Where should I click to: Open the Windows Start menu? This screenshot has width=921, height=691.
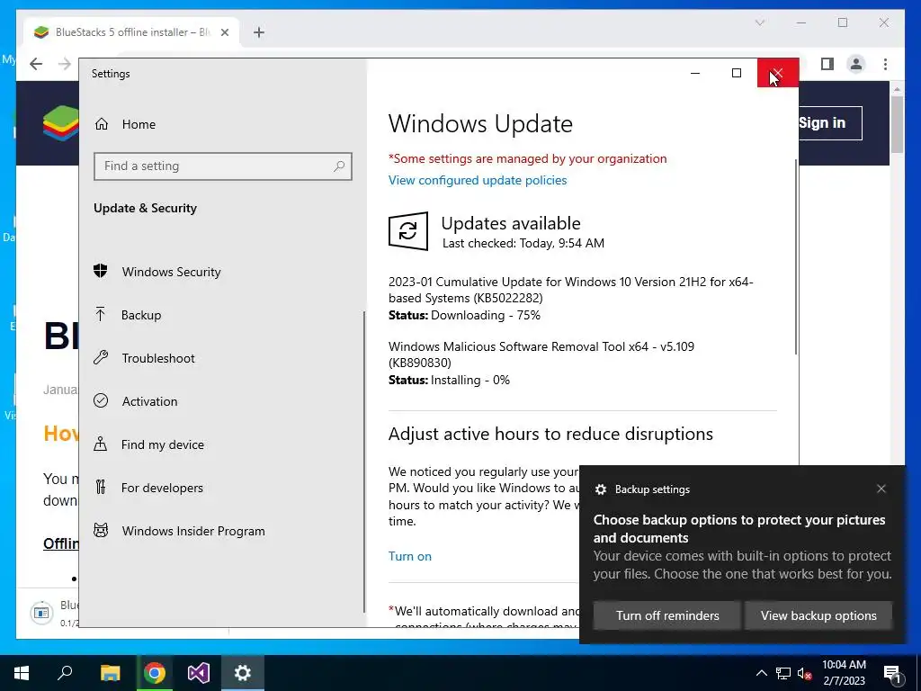click(x=22, y=673)
